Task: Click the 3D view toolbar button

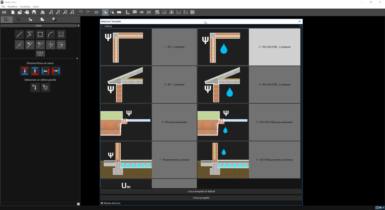Action: (x=96, y=12)
